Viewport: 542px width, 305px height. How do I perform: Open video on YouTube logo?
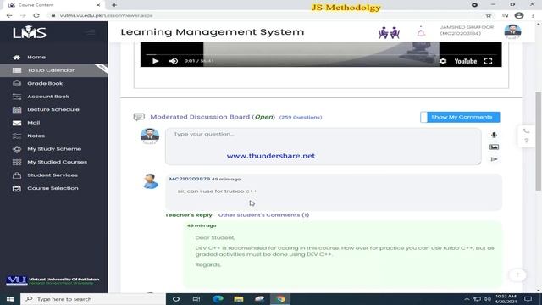point(465,61)
